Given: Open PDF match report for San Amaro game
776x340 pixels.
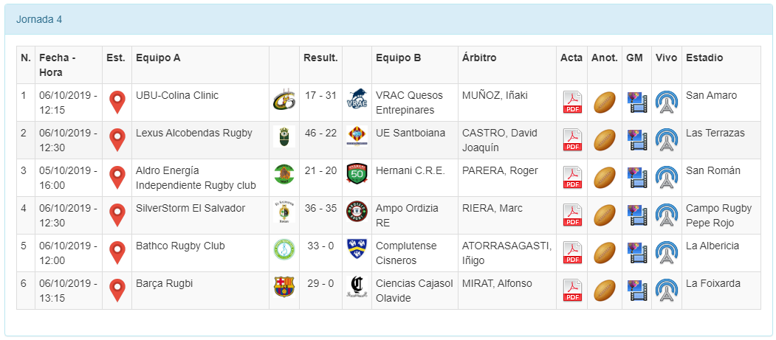Looking at the screenshot, I should [572, 103].
